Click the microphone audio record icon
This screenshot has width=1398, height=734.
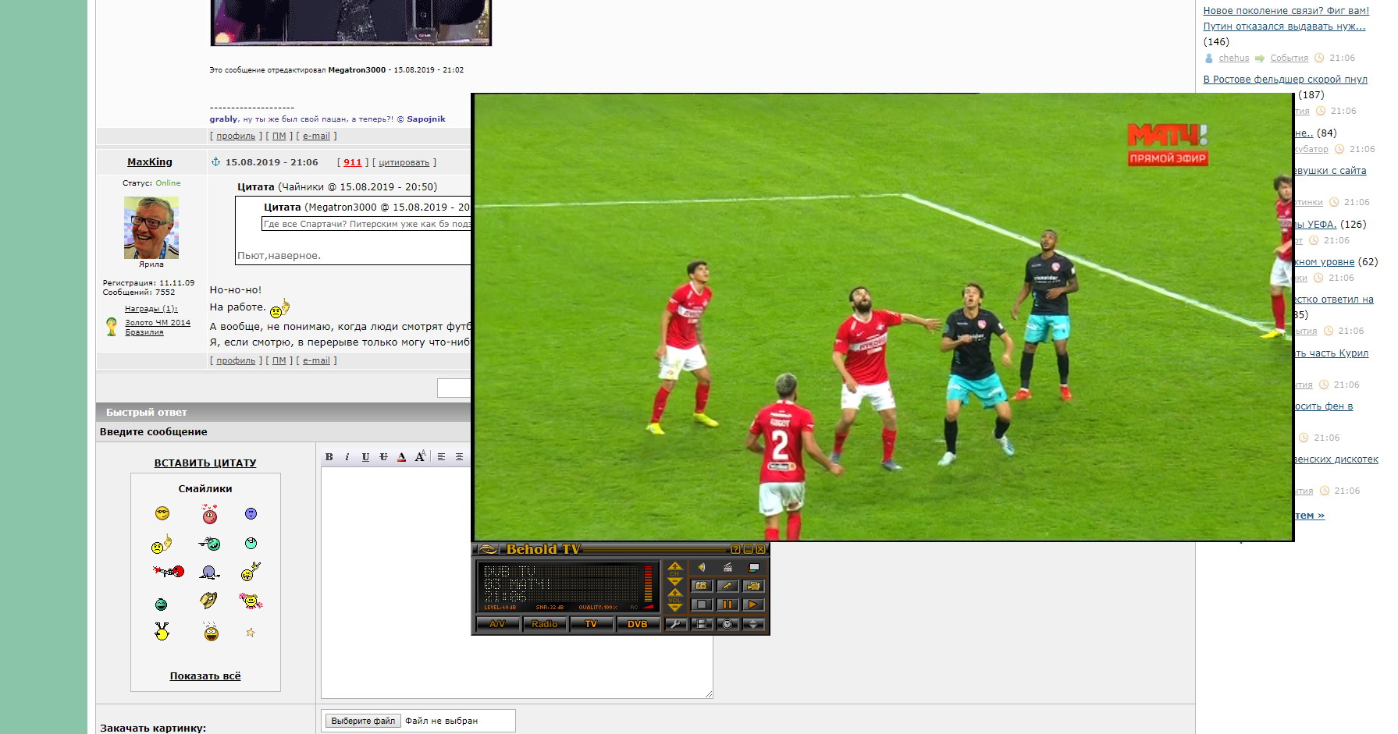coord(727,585)
